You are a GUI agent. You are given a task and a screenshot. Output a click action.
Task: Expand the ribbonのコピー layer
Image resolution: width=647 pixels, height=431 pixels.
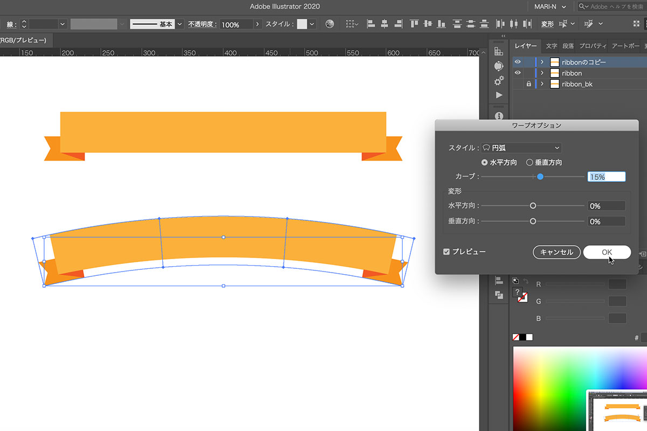pos(542,62)
